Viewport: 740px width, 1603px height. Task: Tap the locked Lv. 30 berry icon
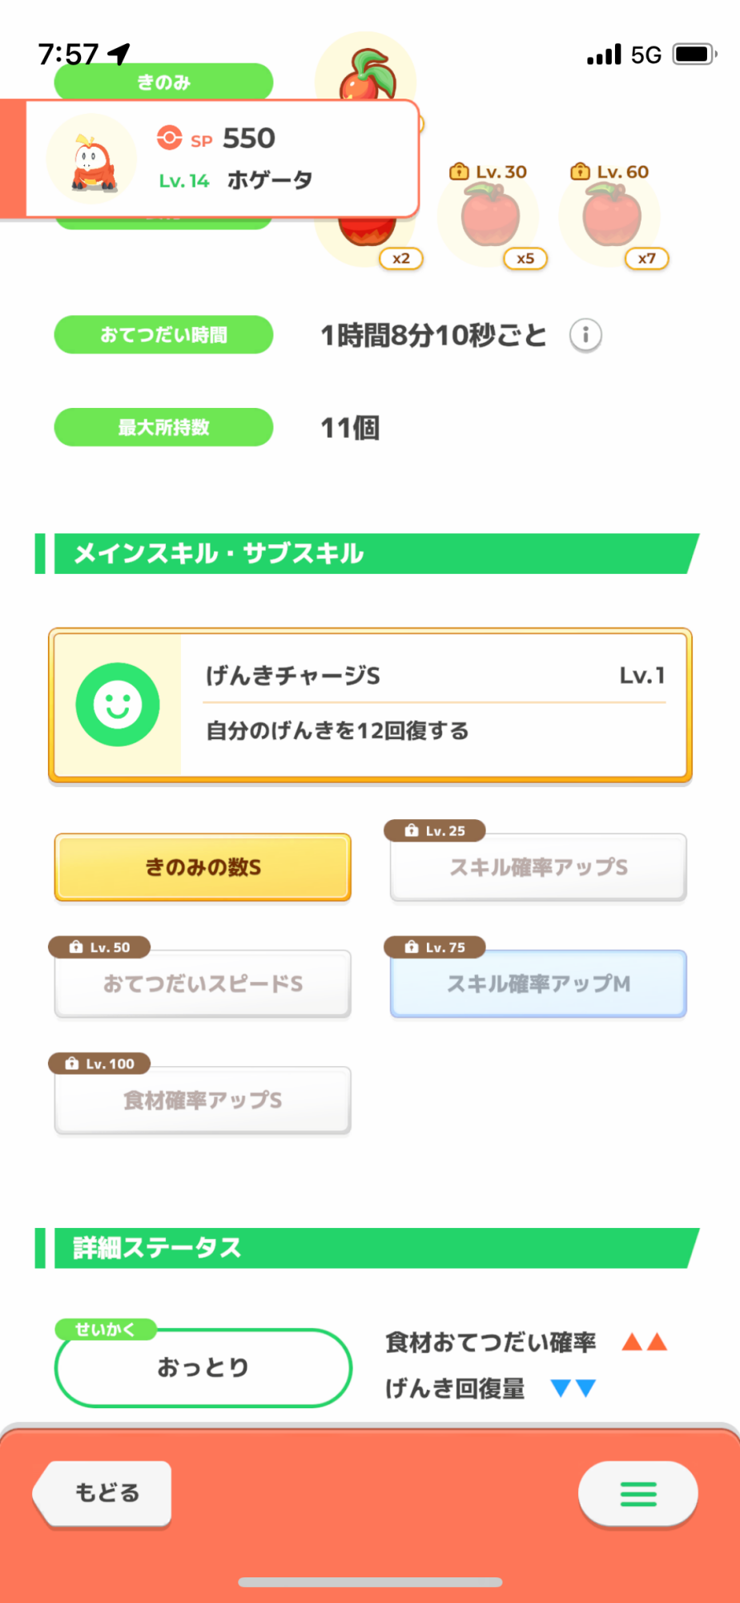click(x=489, y=216)
